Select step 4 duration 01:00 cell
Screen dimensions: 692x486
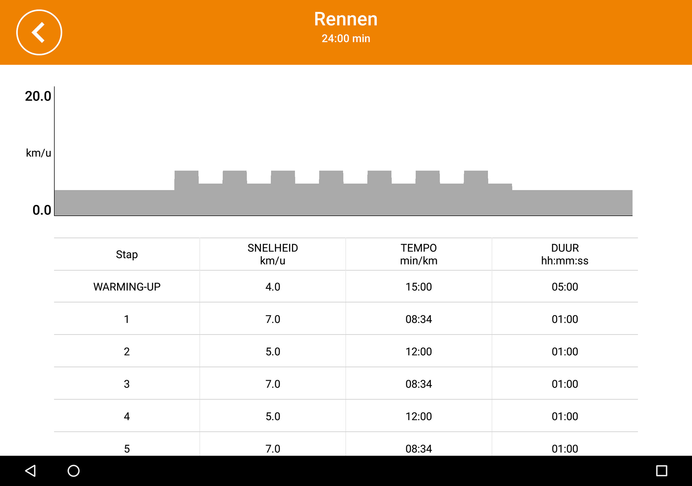coord(565,417)
